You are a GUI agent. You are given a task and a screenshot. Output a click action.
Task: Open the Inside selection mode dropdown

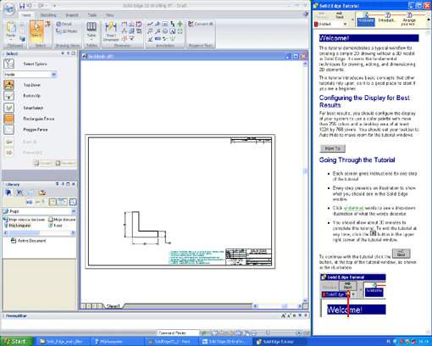[53, 75]
